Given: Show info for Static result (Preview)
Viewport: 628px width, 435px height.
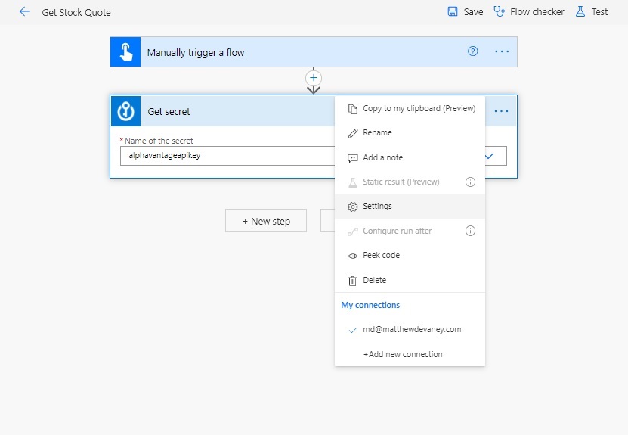Looking at the screenshot, I should pyautogui.click(x=470, y=182).
